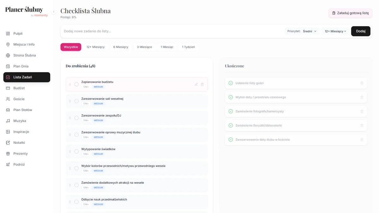Collapse the sidebar with the chevron
The height and width of the screenshot is (213, 379).
click(54, 11)
